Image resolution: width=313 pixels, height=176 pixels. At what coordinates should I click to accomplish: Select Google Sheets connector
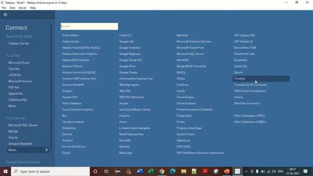tap(128, 72)
